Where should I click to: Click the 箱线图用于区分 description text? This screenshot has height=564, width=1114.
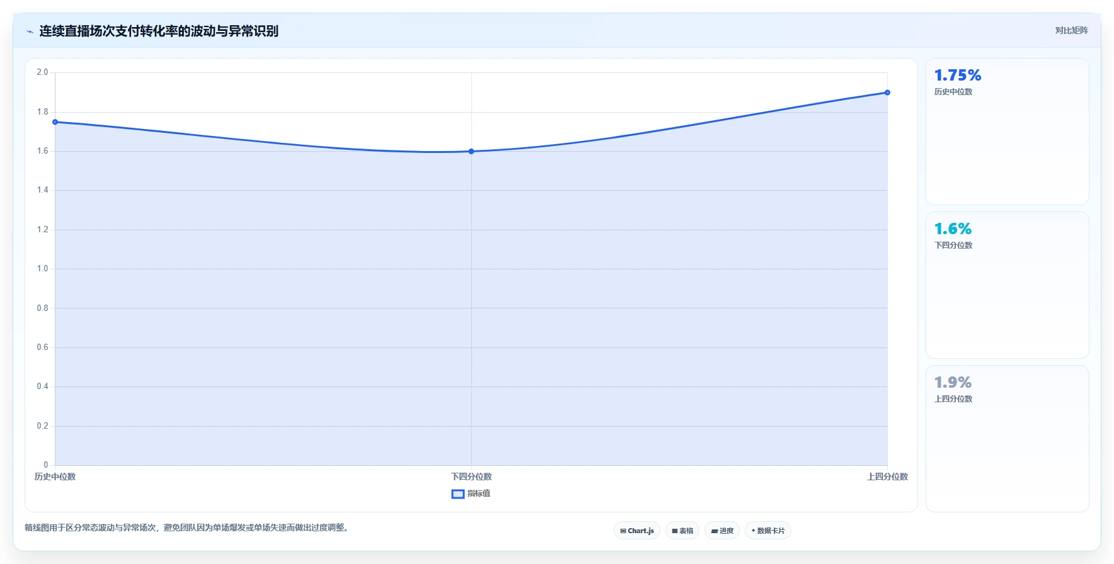(x=187, y=527)
